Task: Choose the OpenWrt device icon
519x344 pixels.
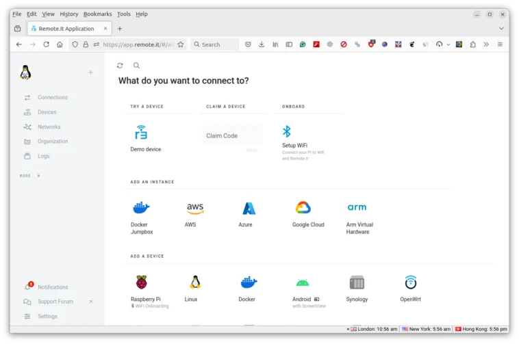Action: 410,282
